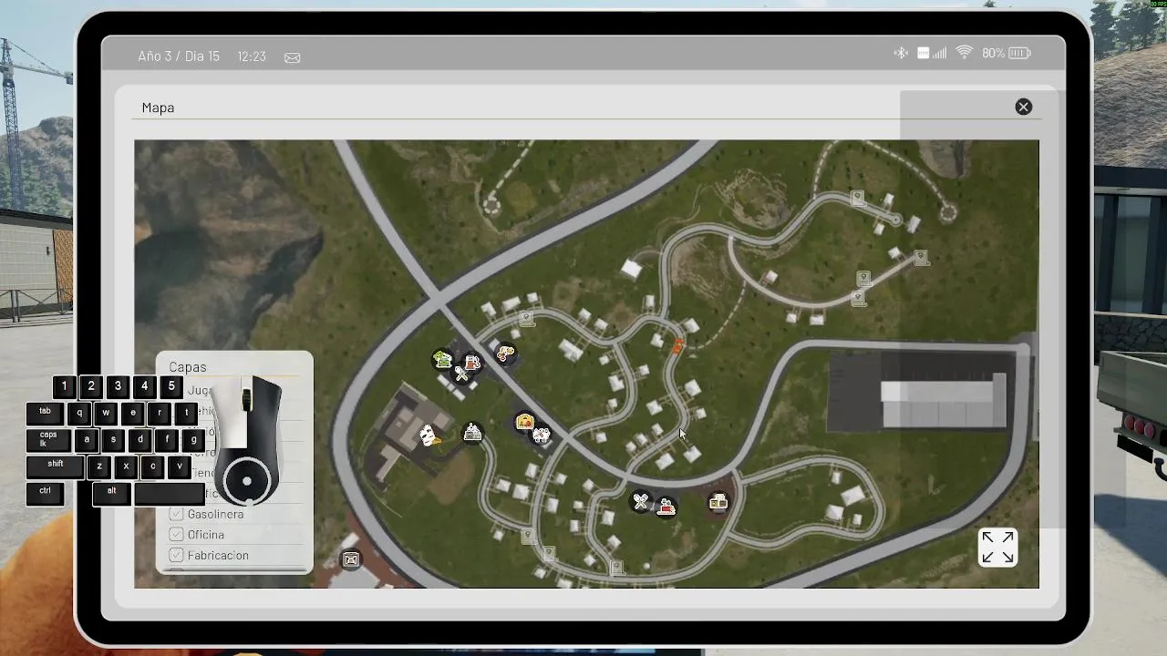Select the crossed tools marker near south road
Image resolution: width=1167 pixels, height=656 pixels.
pyautogui.click(x=641, y=501)
